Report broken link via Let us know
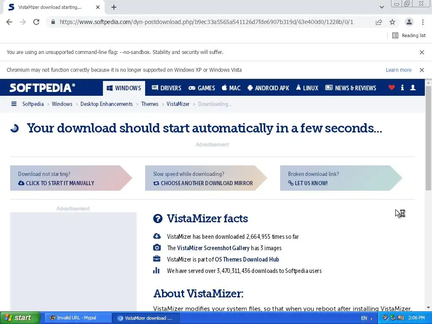The width and height of the screenshot is (432, 324). 341,178
